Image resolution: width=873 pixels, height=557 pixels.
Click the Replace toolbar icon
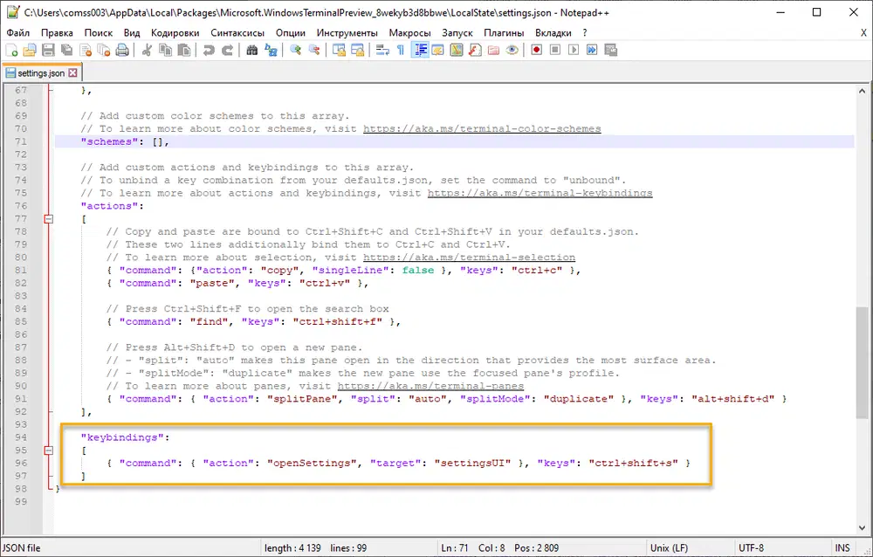coord(272,51)
